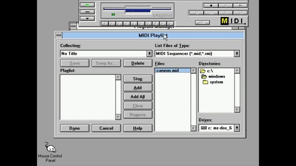
Task: Open the Program Manager control menu box
Action: pos(74,26)
